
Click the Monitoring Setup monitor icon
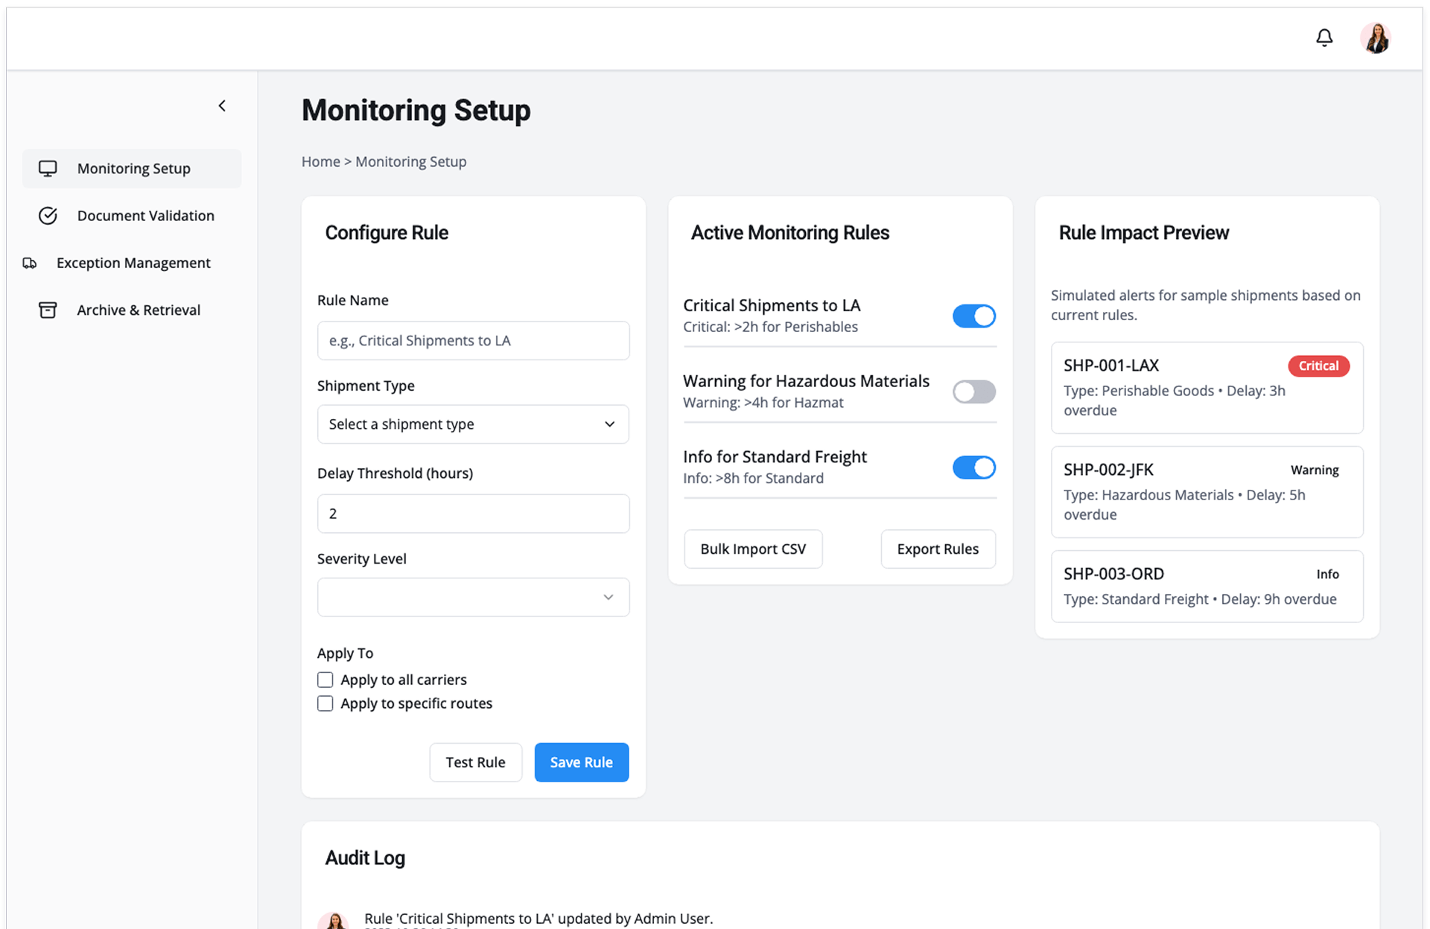(x=48, y=168)
